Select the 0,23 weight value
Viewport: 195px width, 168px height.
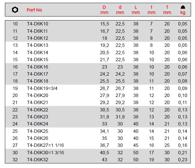pyautogui.click(x=182, y=159)
